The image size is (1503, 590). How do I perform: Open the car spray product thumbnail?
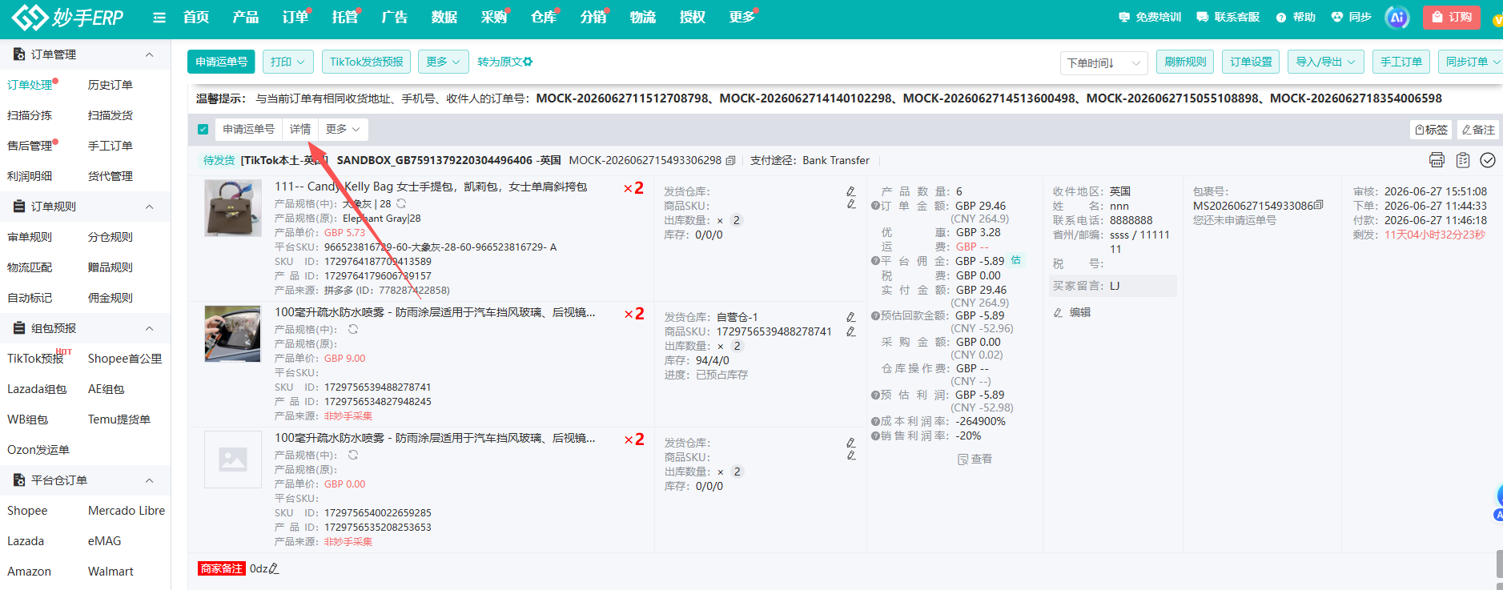click(233, 334)
